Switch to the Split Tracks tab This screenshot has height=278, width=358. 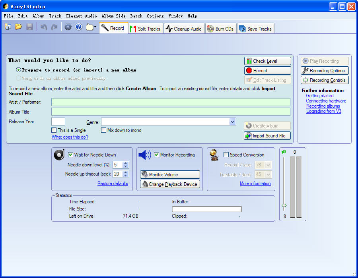pos(146,29)
